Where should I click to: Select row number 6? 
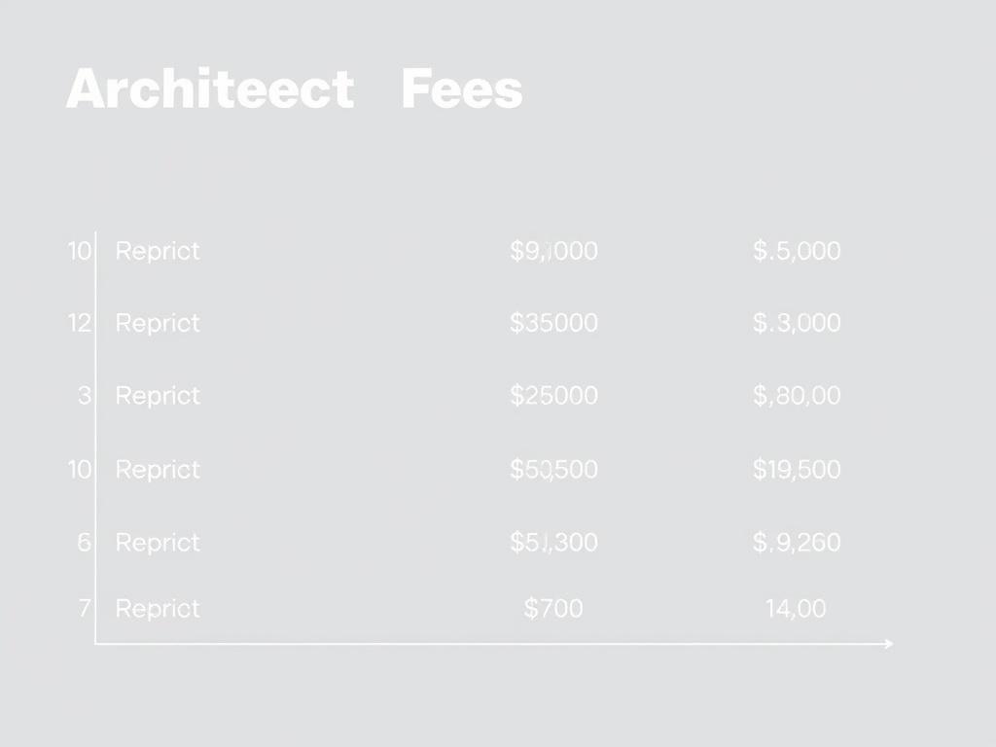tap(84, 542)
